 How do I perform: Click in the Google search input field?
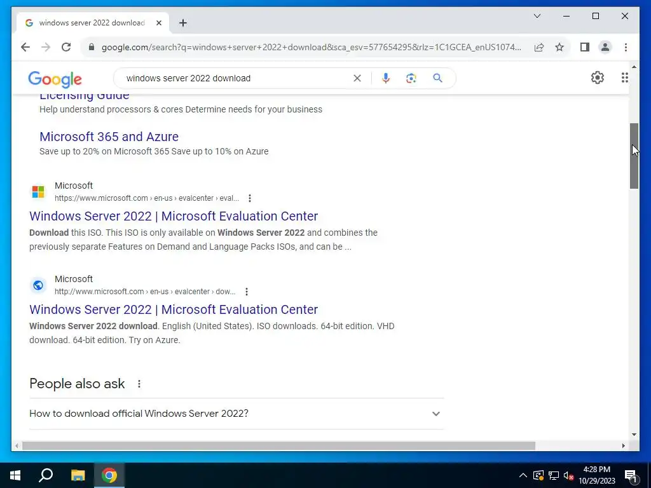coord(236,78)
